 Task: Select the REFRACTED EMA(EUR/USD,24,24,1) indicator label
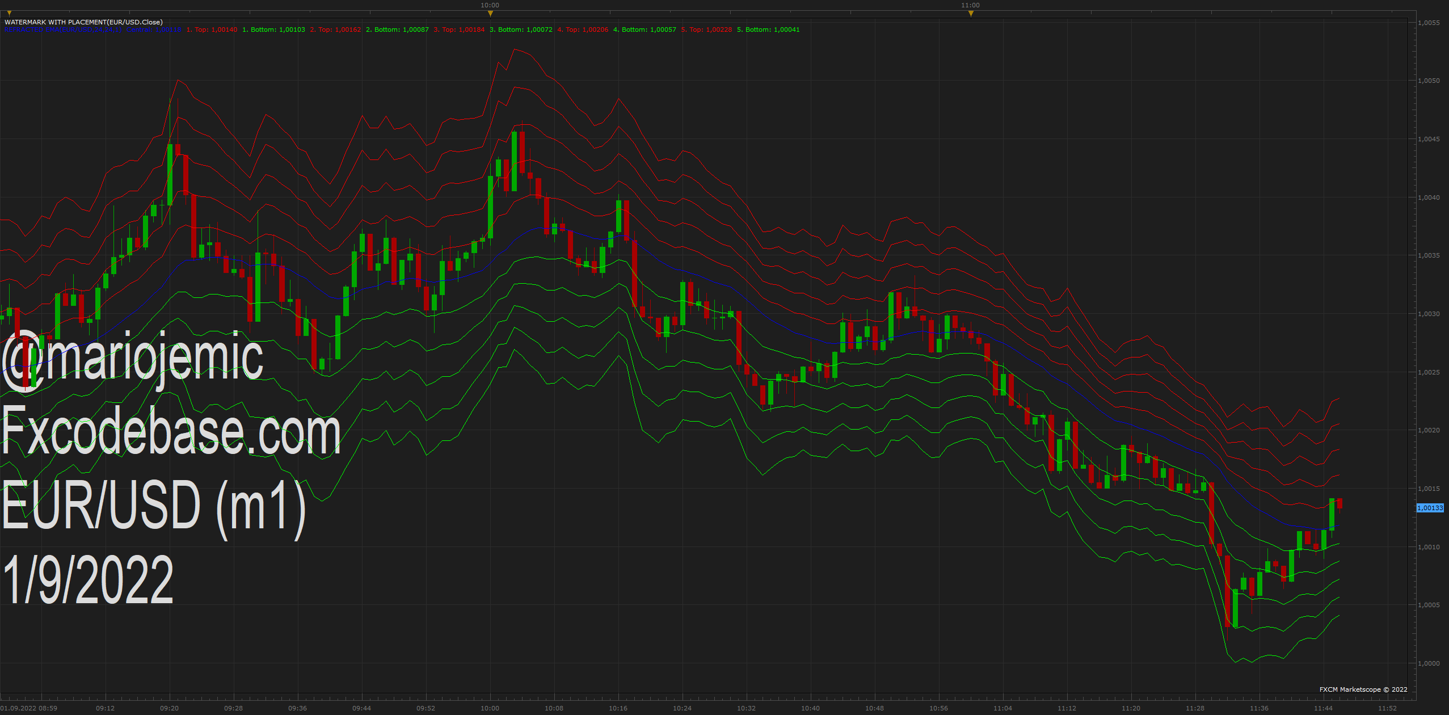tap(63, 30)
